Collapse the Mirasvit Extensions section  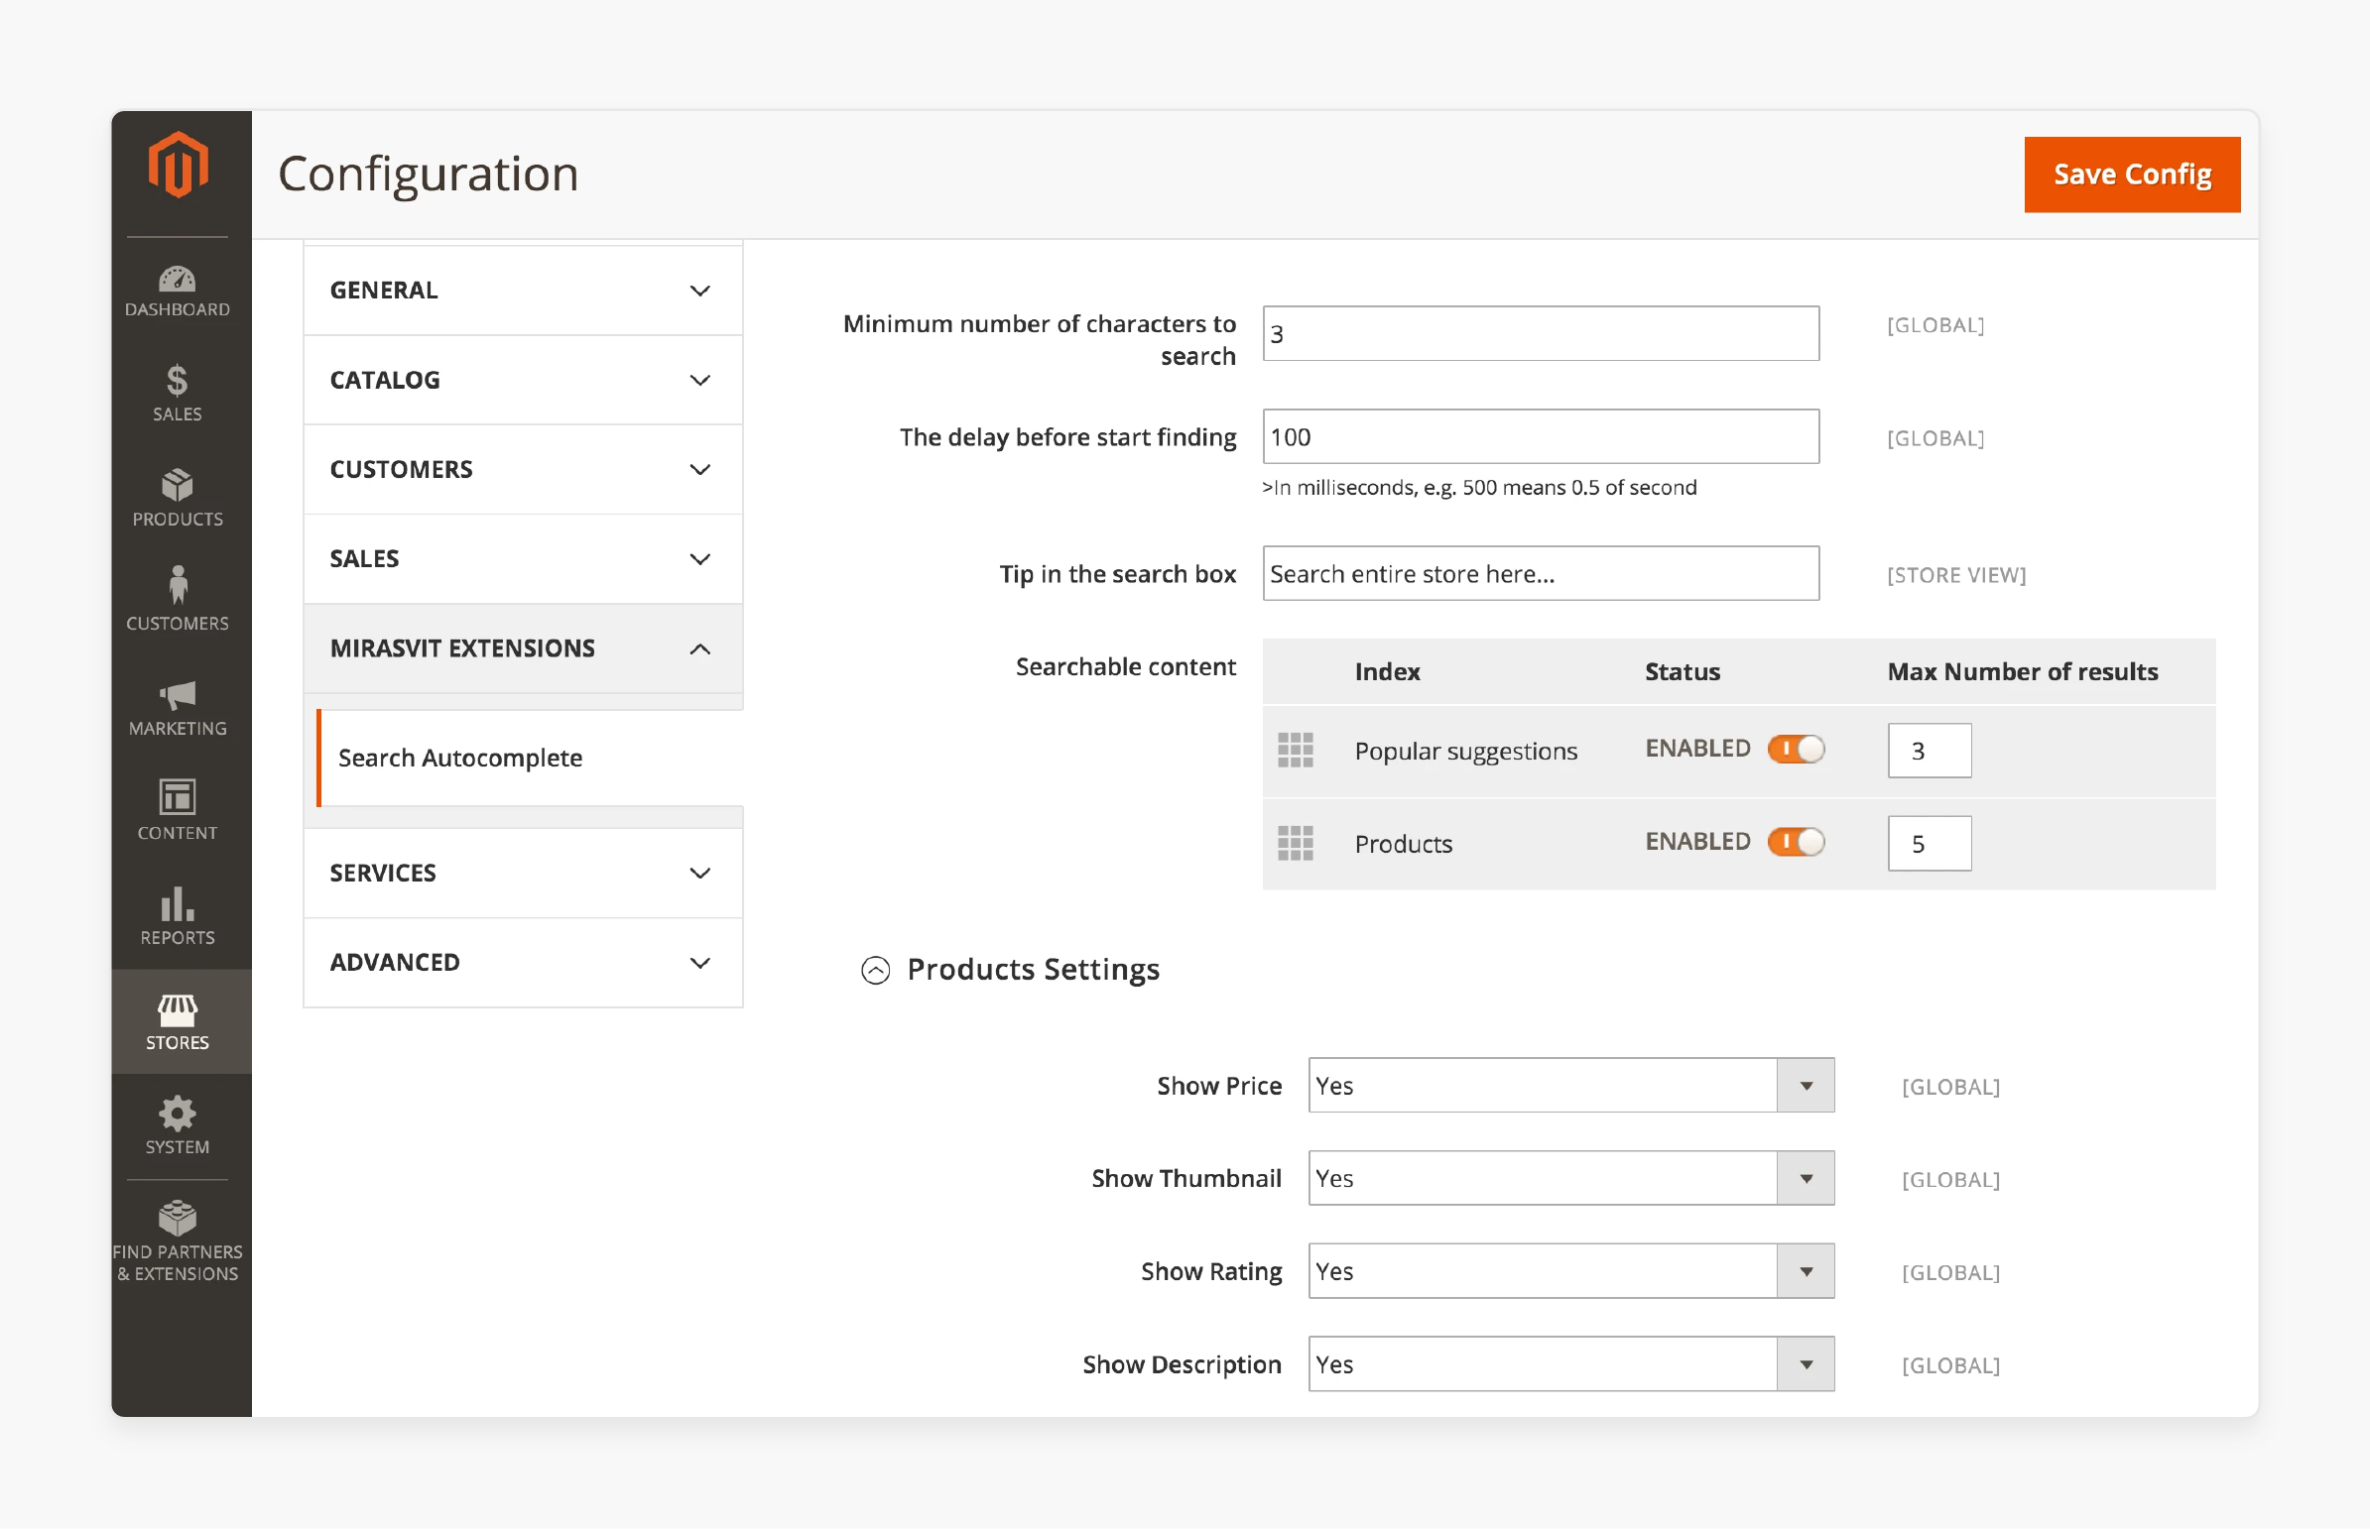[523, 648]
